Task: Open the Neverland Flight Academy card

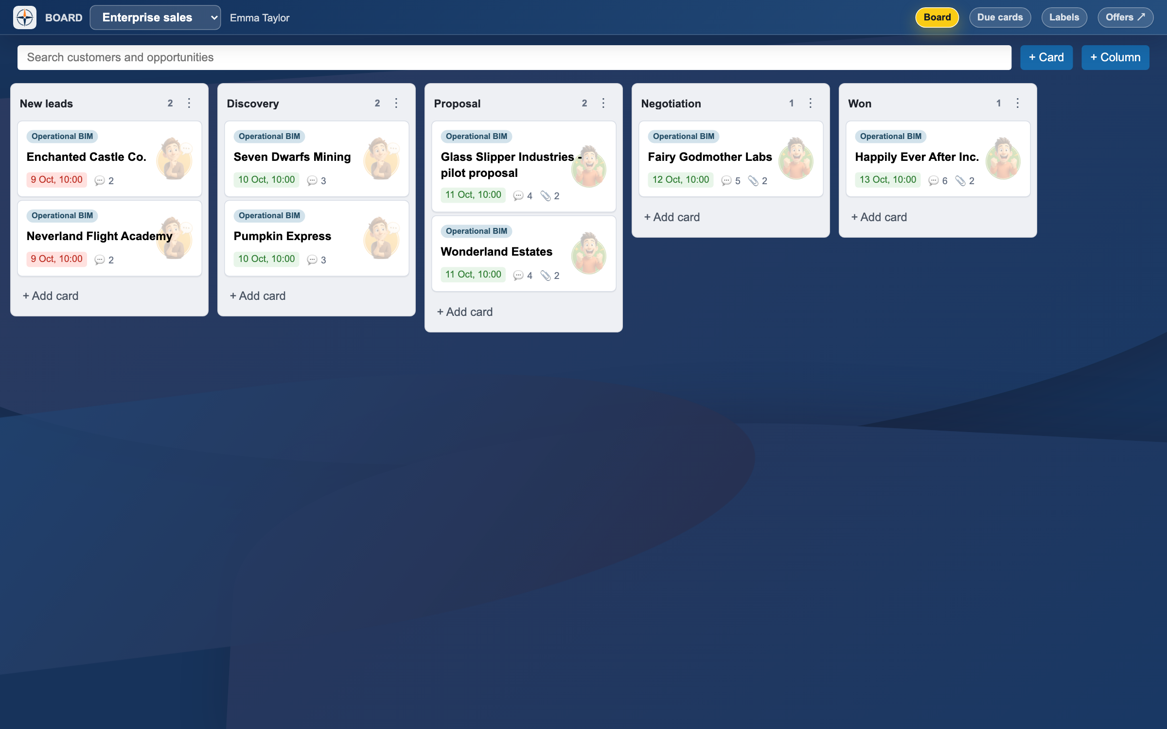Action: point(110,238)
